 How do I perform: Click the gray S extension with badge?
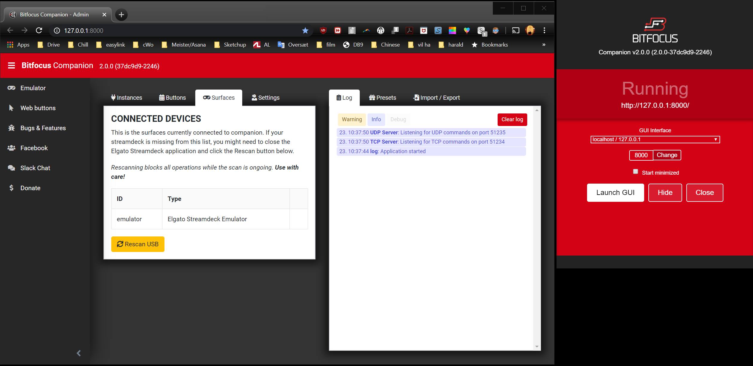click(481, 31)
